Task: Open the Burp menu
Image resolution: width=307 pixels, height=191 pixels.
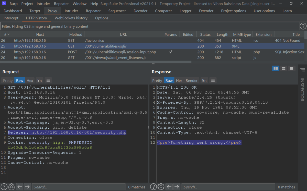Action: 14,4
